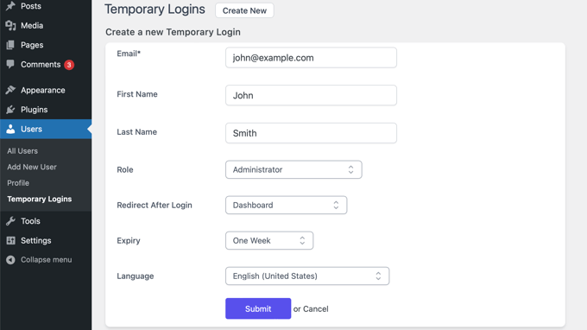
Task: Click the Comments speech bubble icon
Action: point(10,64)
